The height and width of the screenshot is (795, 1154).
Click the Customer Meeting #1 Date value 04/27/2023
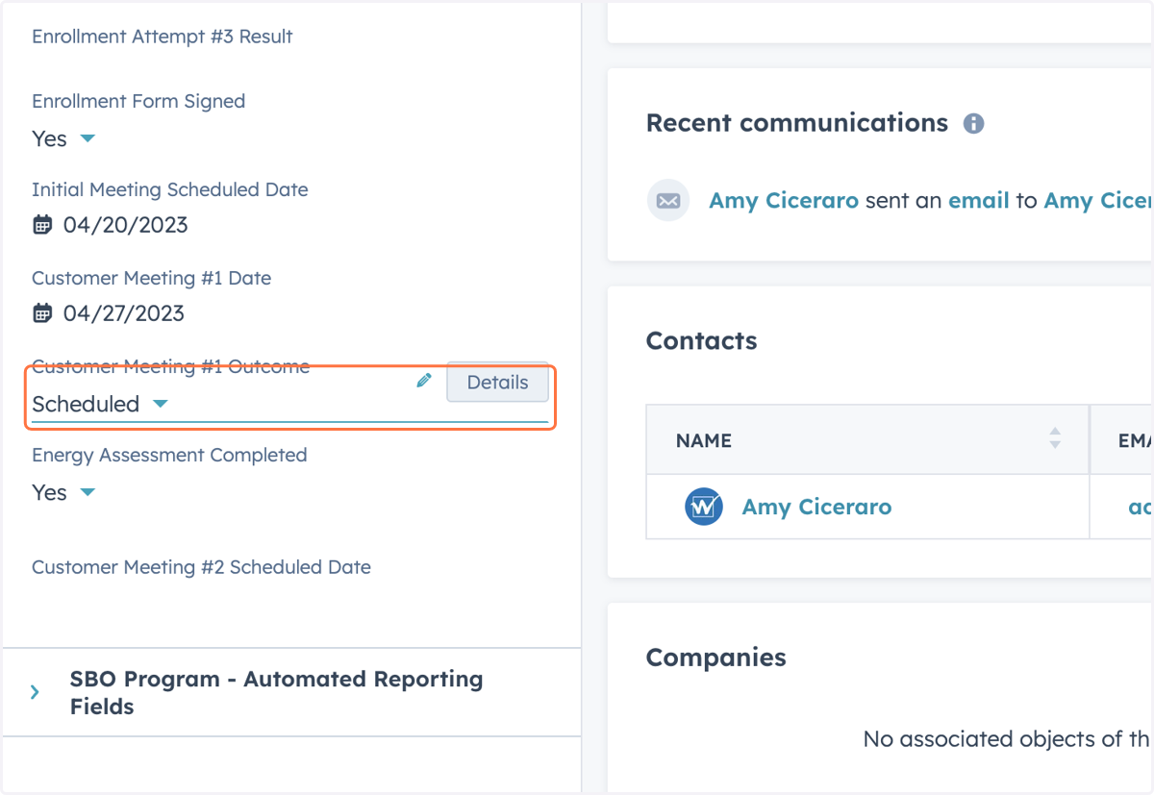[124, 313]
